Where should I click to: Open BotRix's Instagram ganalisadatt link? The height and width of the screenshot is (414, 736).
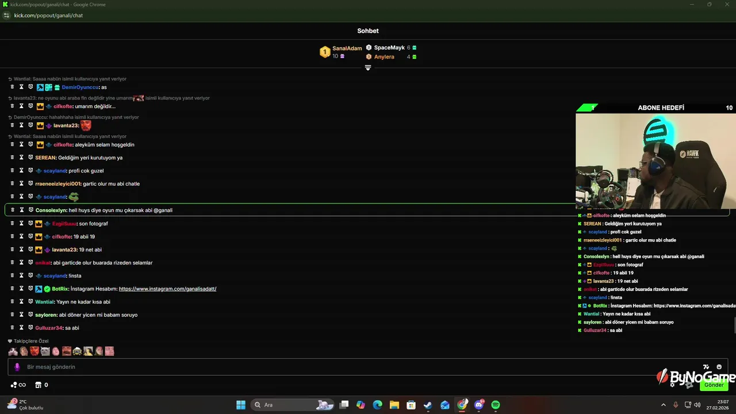tap(167, 289)
